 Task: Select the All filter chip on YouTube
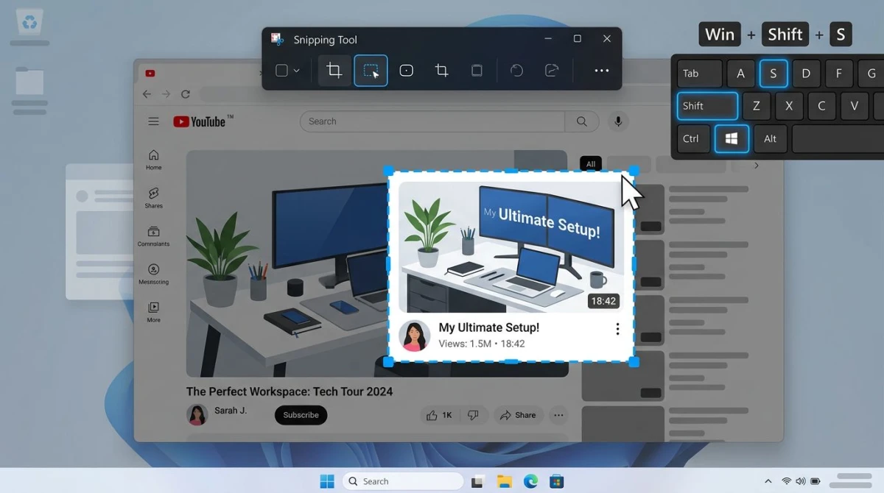coord(591,164)
